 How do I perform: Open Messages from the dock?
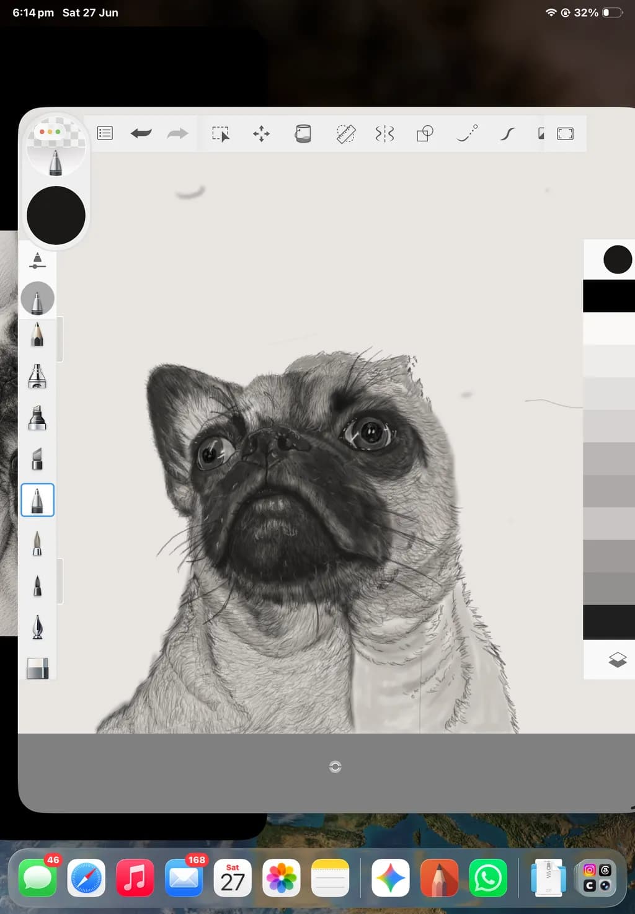(37, 878)
